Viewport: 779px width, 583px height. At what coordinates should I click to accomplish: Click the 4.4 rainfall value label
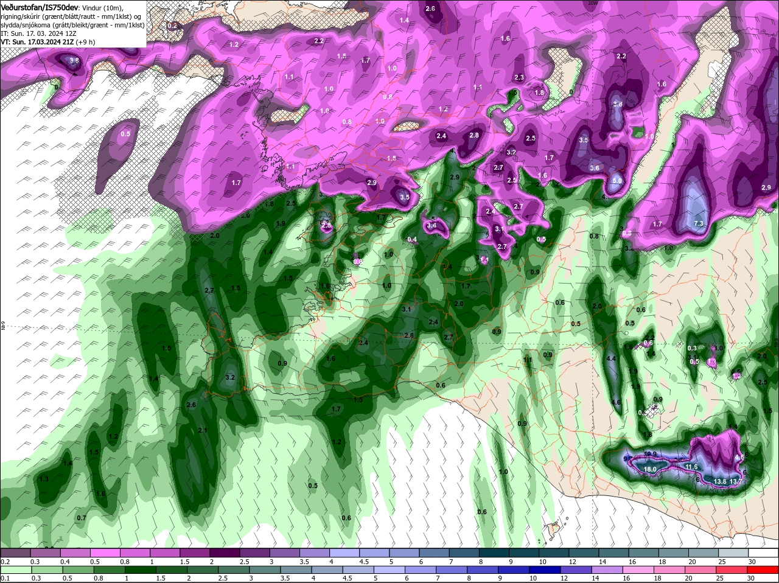[612, 359]
